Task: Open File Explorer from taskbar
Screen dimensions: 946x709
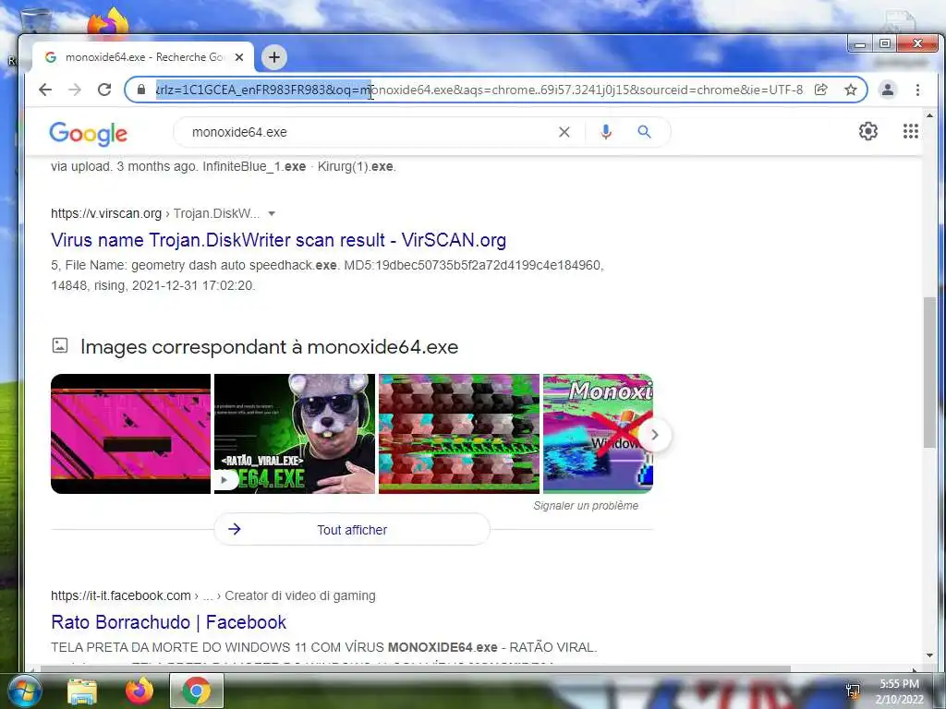Action: click(82, 691)
